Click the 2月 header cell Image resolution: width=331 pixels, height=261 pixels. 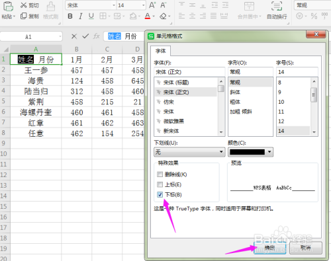pyautogui.click(x=107, y=59)
